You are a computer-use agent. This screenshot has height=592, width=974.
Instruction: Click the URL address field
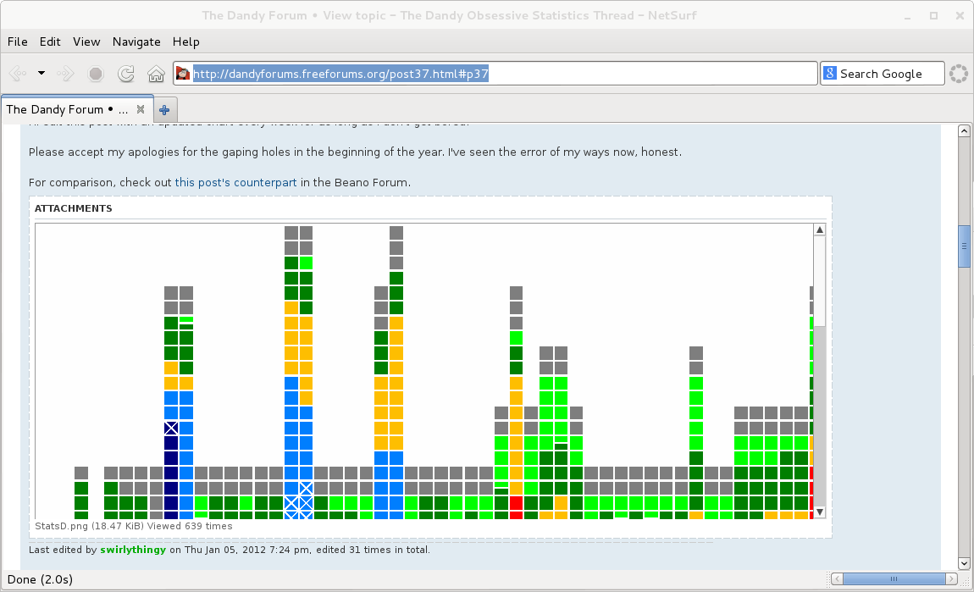tap(495, 74)
